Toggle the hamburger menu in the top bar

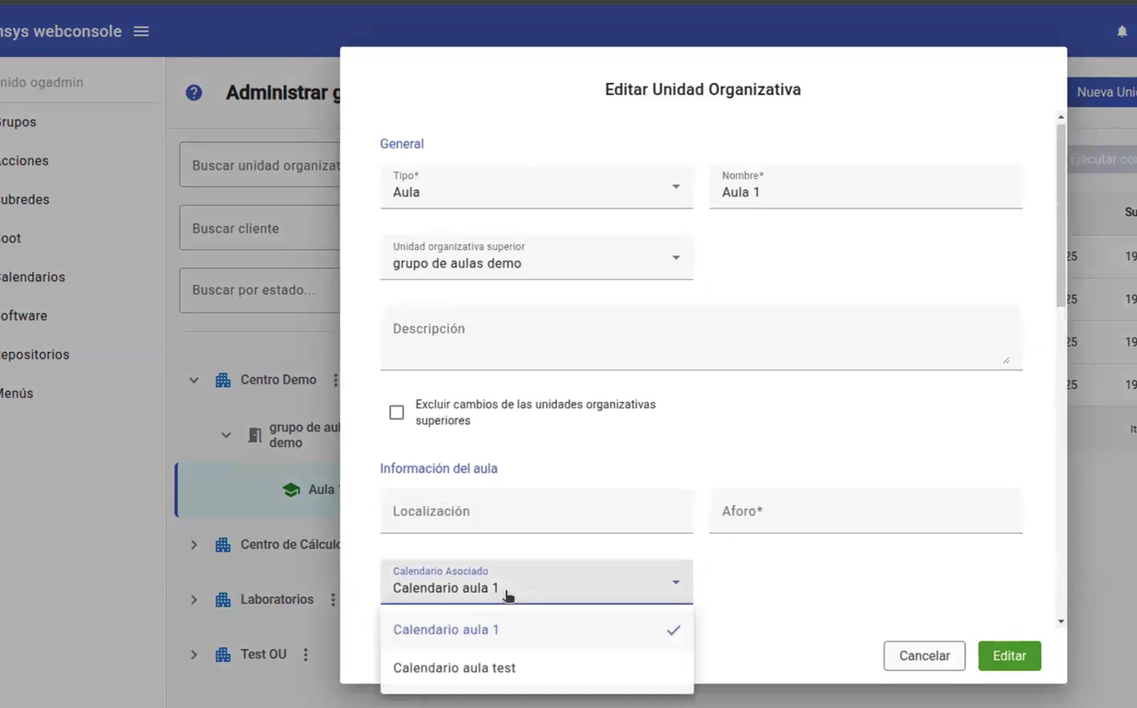[141, 31]
